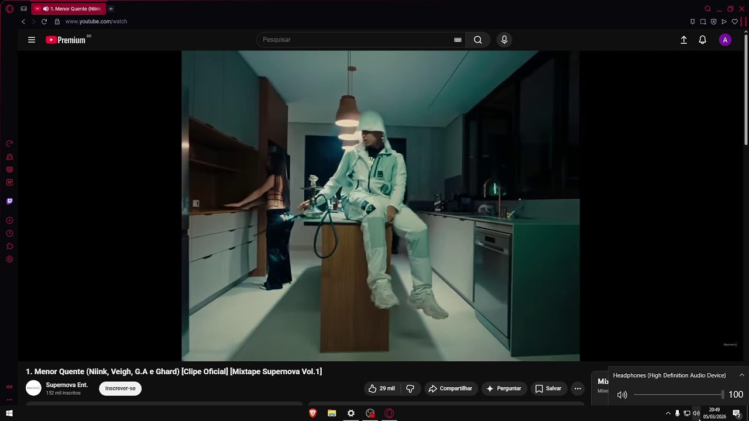Image resolution: width=749 pixels, height=421 pixels.
Task: Click the www.youtube.com/watch address bar
Action: coord(96,22)
